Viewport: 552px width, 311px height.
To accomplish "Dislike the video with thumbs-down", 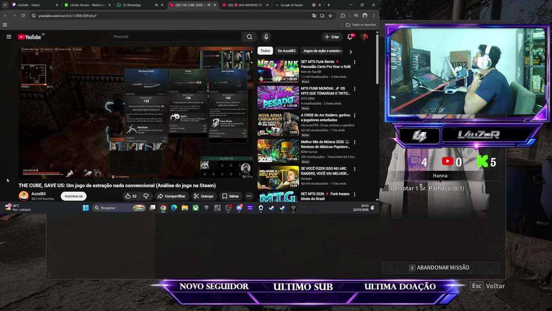I will point(146,196).
